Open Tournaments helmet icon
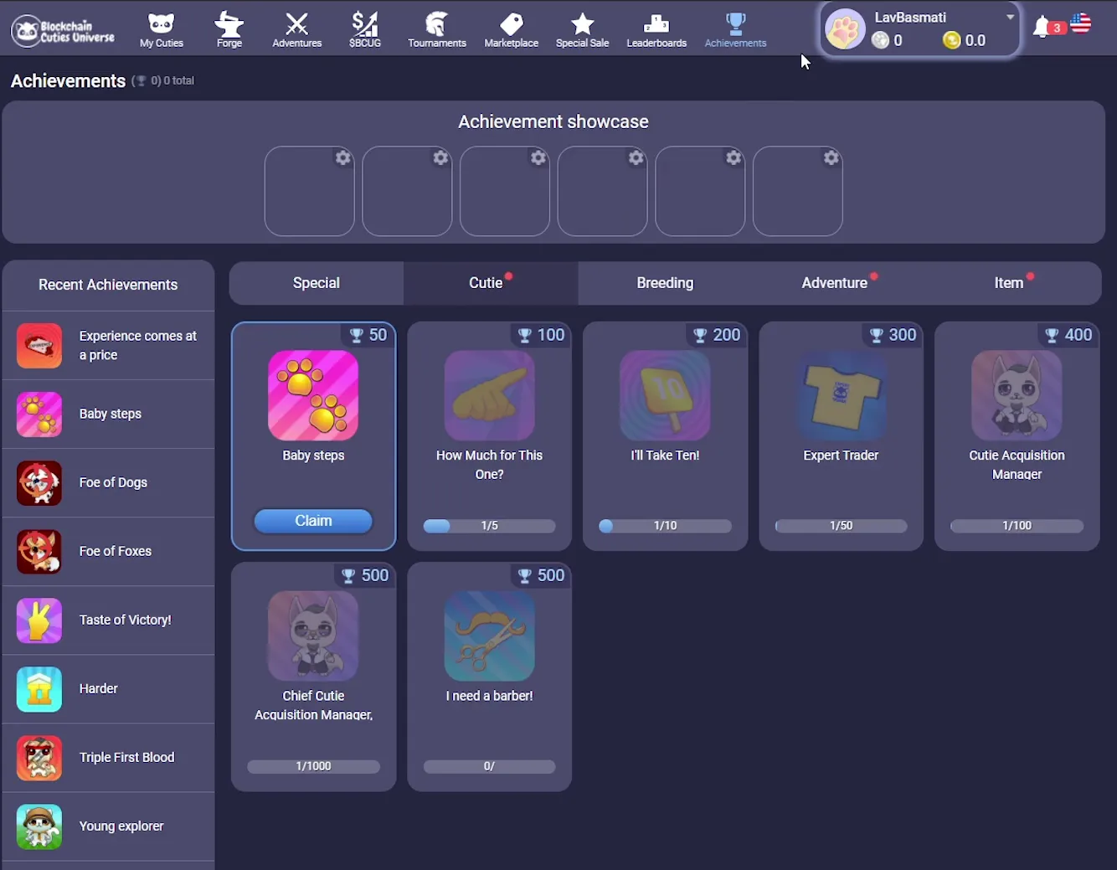This screenshot has width=1117, height=870. click(437, 30)
